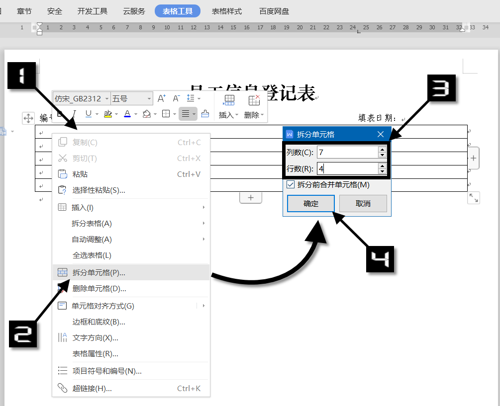This screenshot has width=500, height=406.
Task: Choose 边框和底纹(B) menu item
Action: (x=131, y=322)
